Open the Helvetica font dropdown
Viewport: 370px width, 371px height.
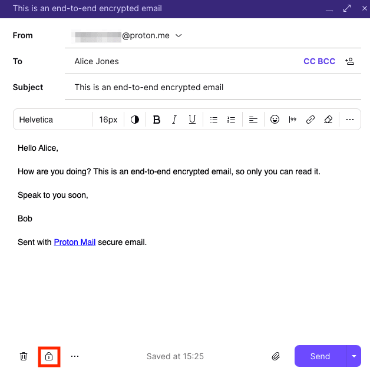(x=53, y=120)
